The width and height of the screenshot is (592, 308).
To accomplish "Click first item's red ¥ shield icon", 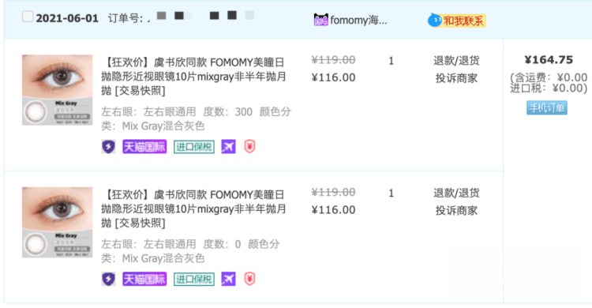I will [x=249, y=147].
